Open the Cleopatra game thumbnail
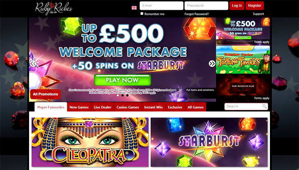The image size is (299, 170). tap(90, 142)
